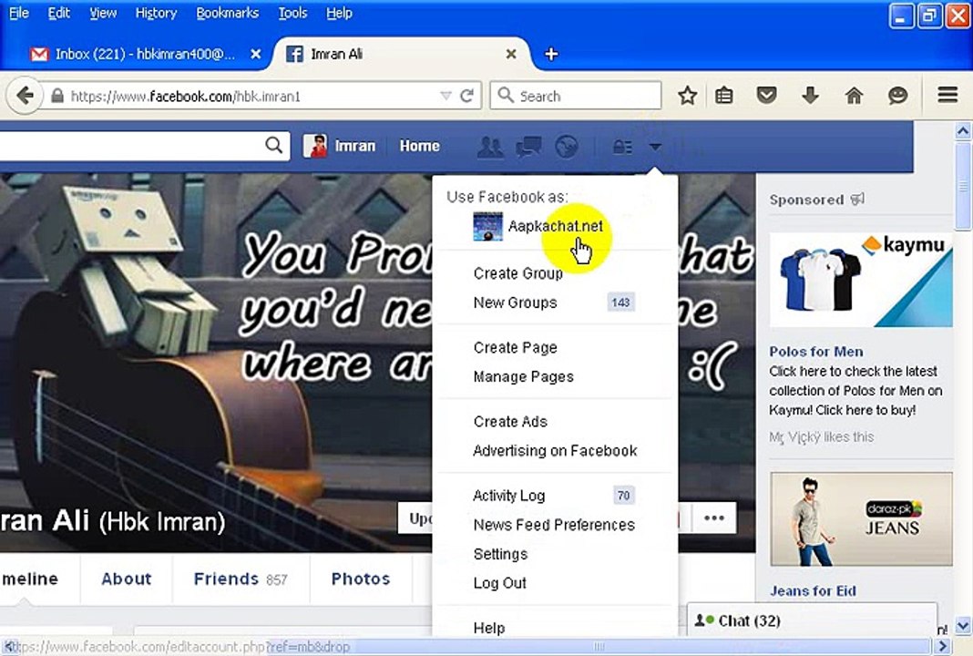This screenshot has height=656, width=973.
Task: Open the Chat (32) bar
Action: (812, 620)
